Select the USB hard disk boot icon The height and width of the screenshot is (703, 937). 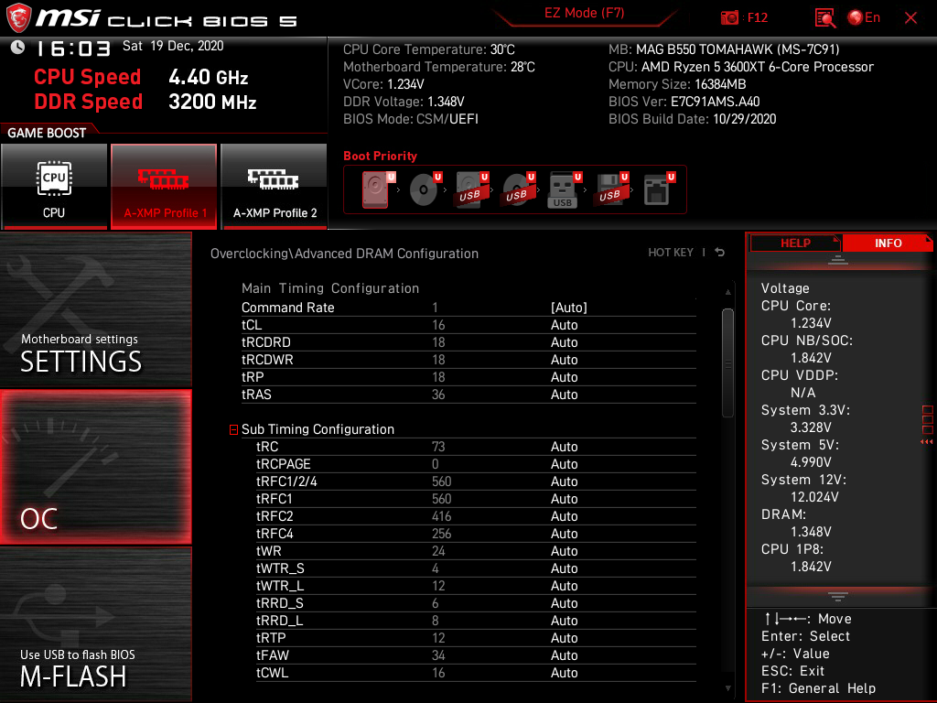[471, 189]
